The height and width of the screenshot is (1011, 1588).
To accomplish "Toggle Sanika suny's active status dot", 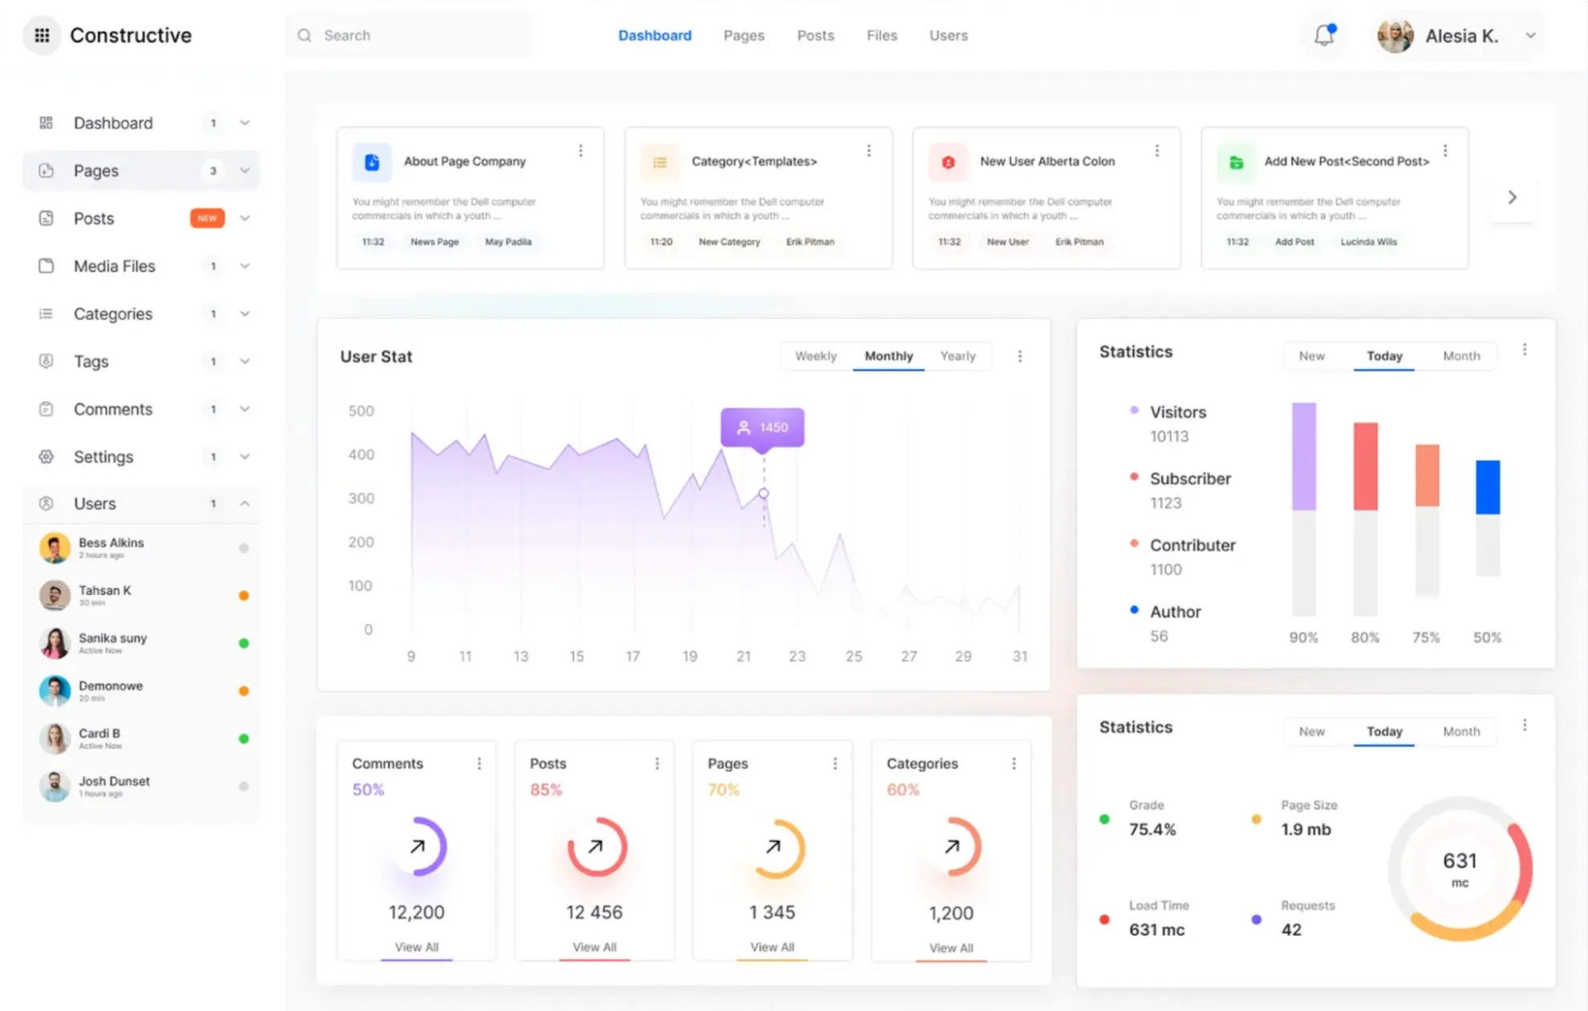I will [x=244, y=642].
